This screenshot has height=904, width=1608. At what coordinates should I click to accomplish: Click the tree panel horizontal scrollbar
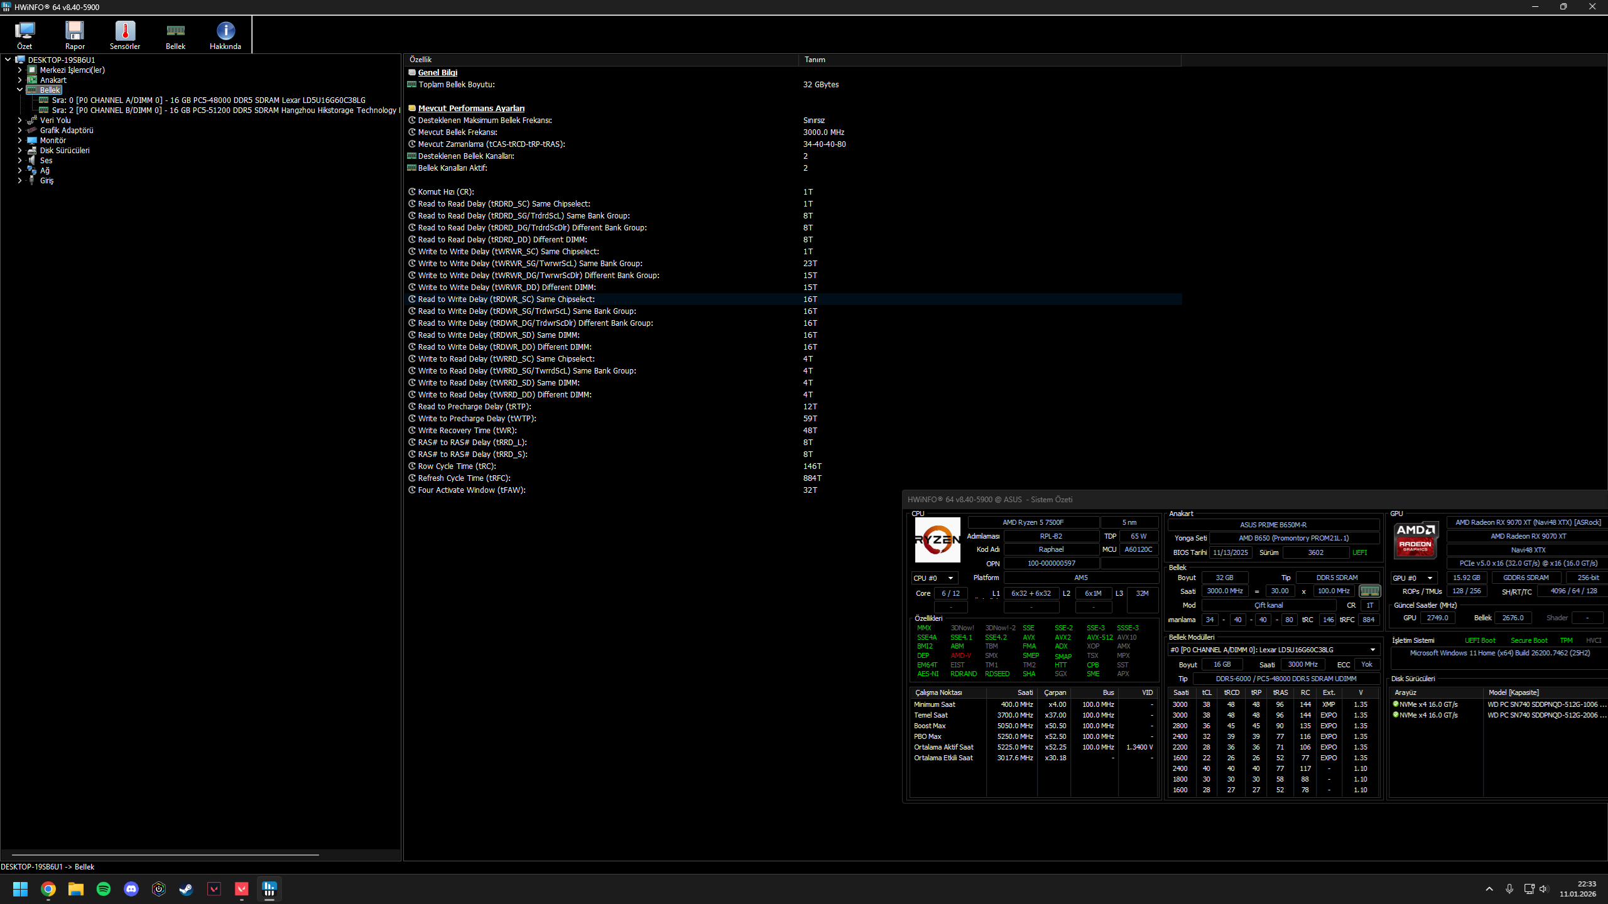pos(165,854)
